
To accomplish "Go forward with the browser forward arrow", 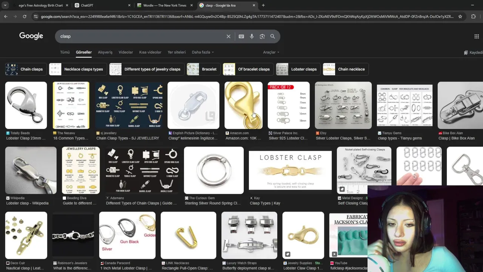I will coord(15,16).
